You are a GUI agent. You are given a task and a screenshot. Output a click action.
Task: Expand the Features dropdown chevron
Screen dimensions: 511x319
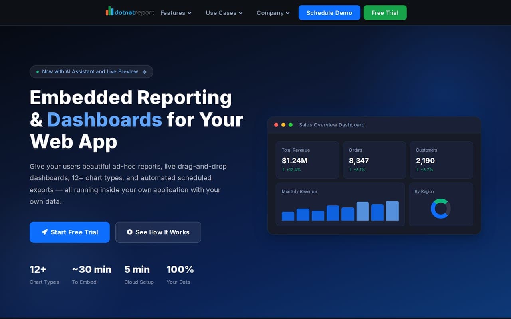coord(190,13)
